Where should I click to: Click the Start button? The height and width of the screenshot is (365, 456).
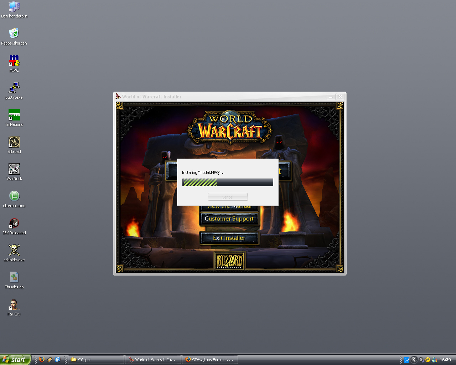click(x=16, y=359)
